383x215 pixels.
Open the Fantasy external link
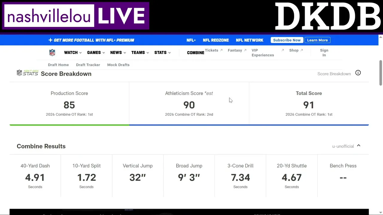(x=237, y=50)
